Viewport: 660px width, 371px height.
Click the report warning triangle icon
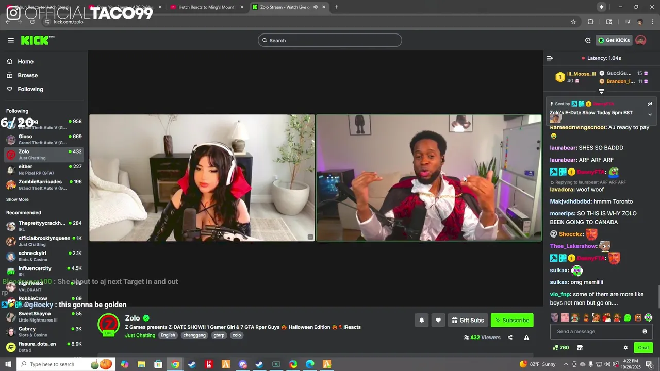tap(526, 338)
